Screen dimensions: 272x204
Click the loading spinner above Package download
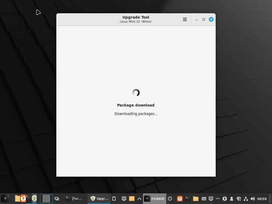pyautogui.click(x=136, y=92)
